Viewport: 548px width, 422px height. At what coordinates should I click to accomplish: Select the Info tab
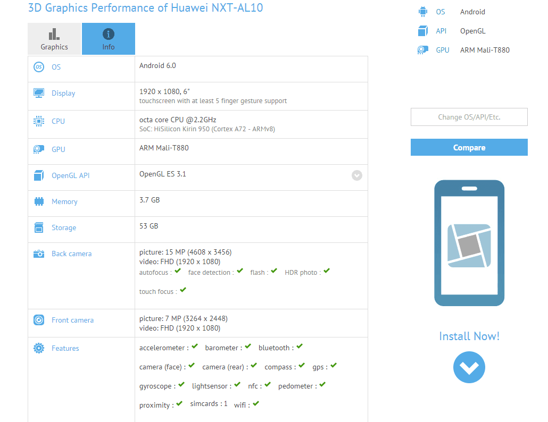109,39
